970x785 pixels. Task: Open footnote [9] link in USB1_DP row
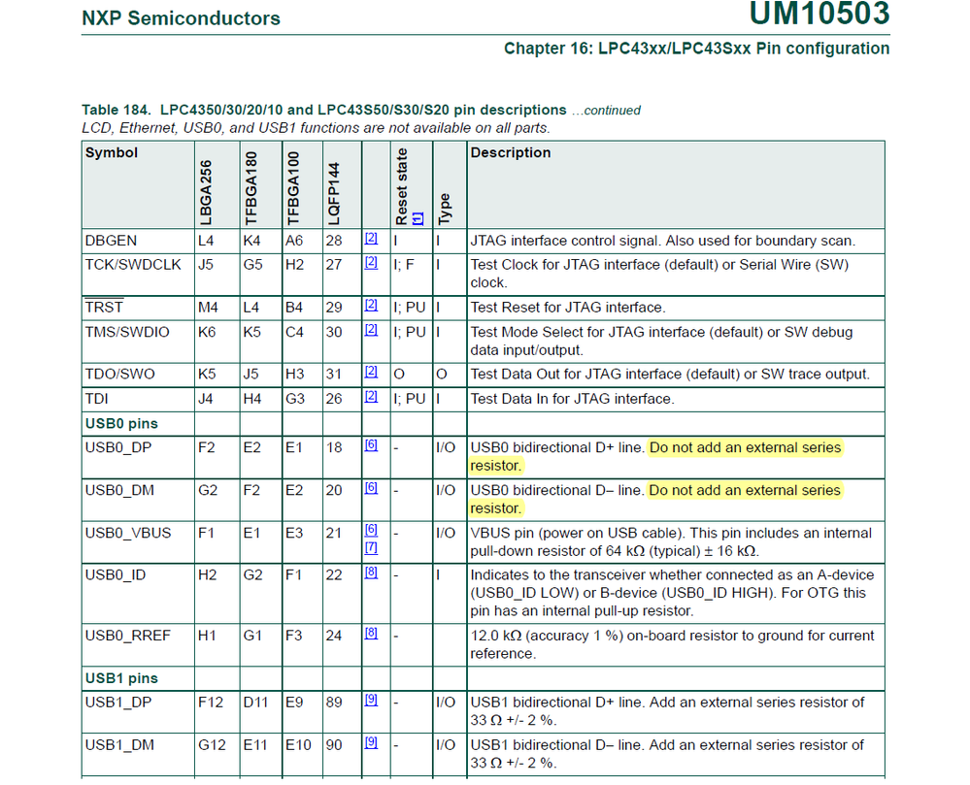371,700
